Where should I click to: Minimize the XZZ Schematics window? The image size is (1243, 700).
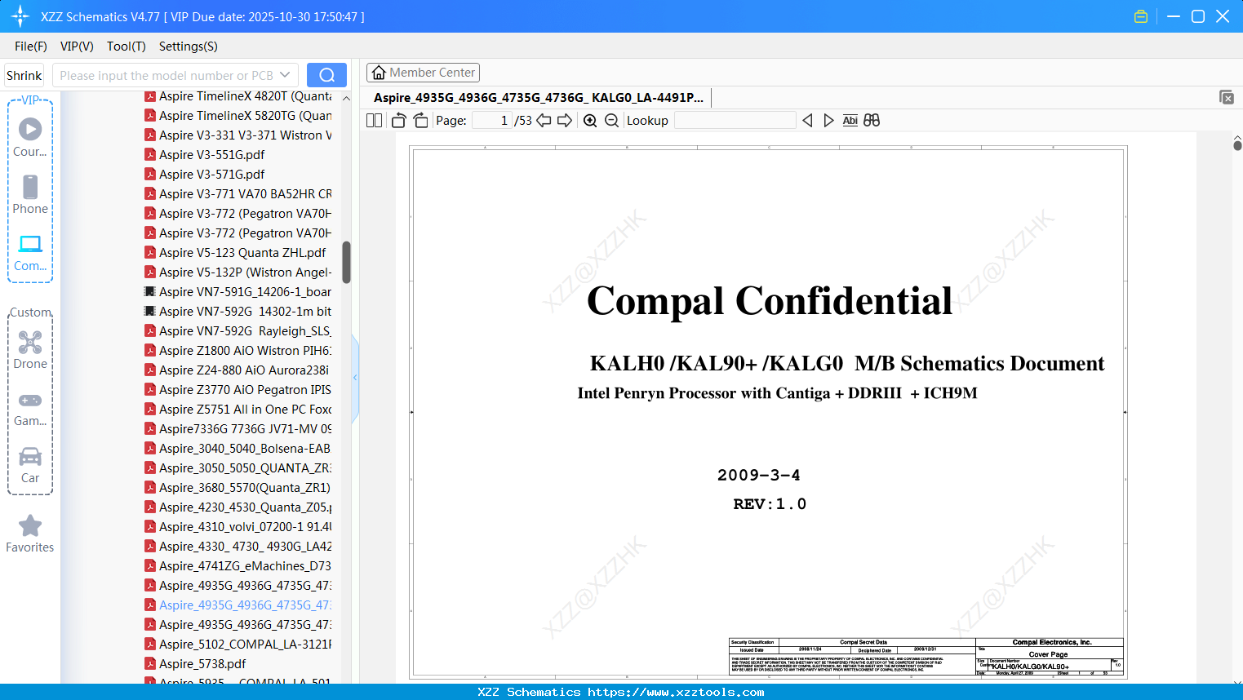pyautogui.click(x=1174, y=16)
